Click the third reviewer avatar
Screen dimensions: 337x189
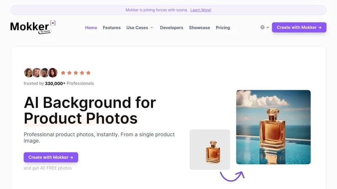tap(44, 73)
